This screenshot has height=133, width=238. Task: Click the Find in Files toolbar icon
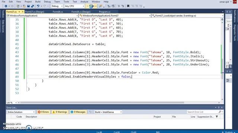coord(100,6)
